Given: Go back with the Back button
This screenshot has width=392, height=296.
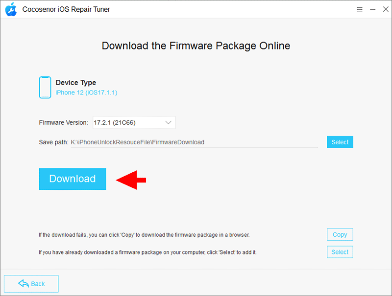Looking at the screenshot, I should tap(31, 284).
